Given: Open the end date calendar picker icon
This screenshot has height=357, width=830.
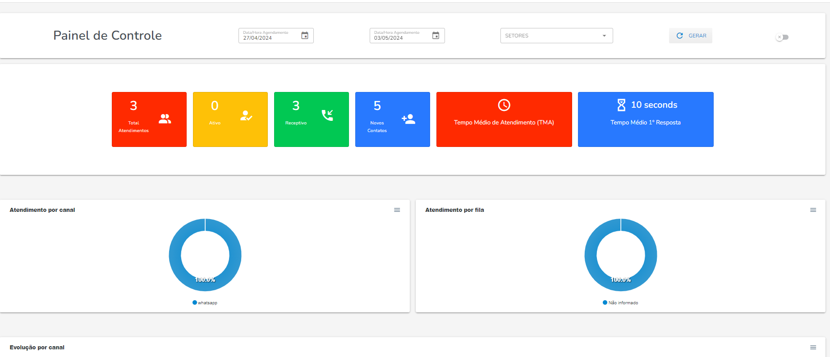Looking at the screenshot, I should [436, 36].
